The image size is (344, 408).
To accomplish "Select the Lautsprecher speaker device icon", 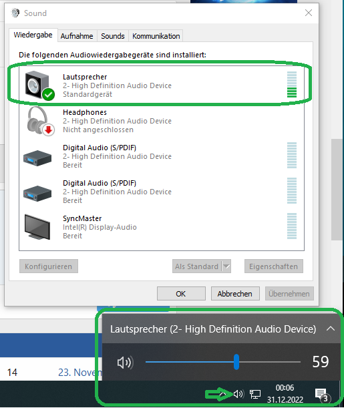I will [39, 85].
